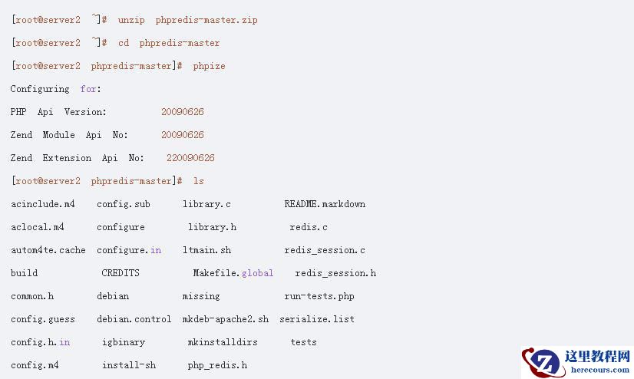Click the README.markdown filename
The width and height of the screenshot is (634, 379).
click(x=325, y=204)
